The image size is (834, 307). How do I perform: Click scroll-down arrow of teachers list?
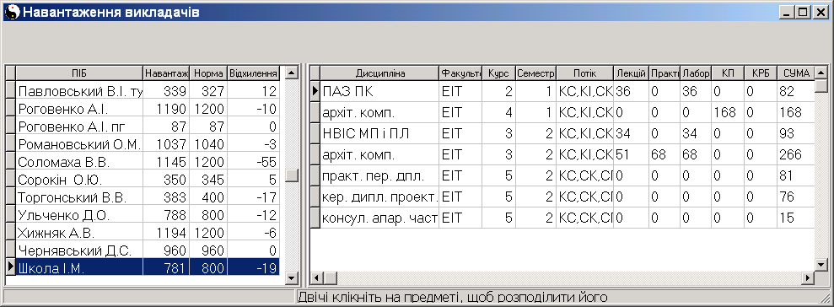click(x=292, y=277)
